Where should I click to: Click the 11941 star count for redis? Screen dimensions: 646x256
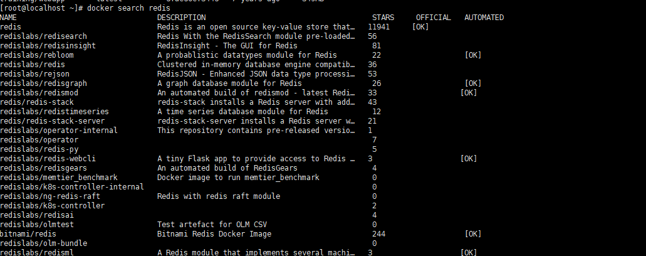click(379, 27)
